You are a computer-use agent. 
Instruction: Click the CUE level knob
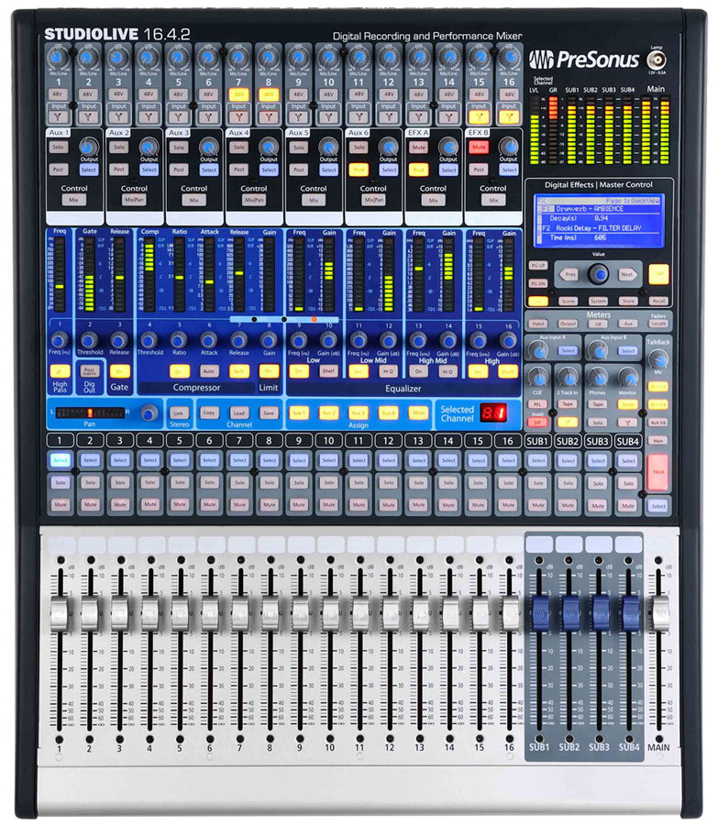tap(537, 378)
